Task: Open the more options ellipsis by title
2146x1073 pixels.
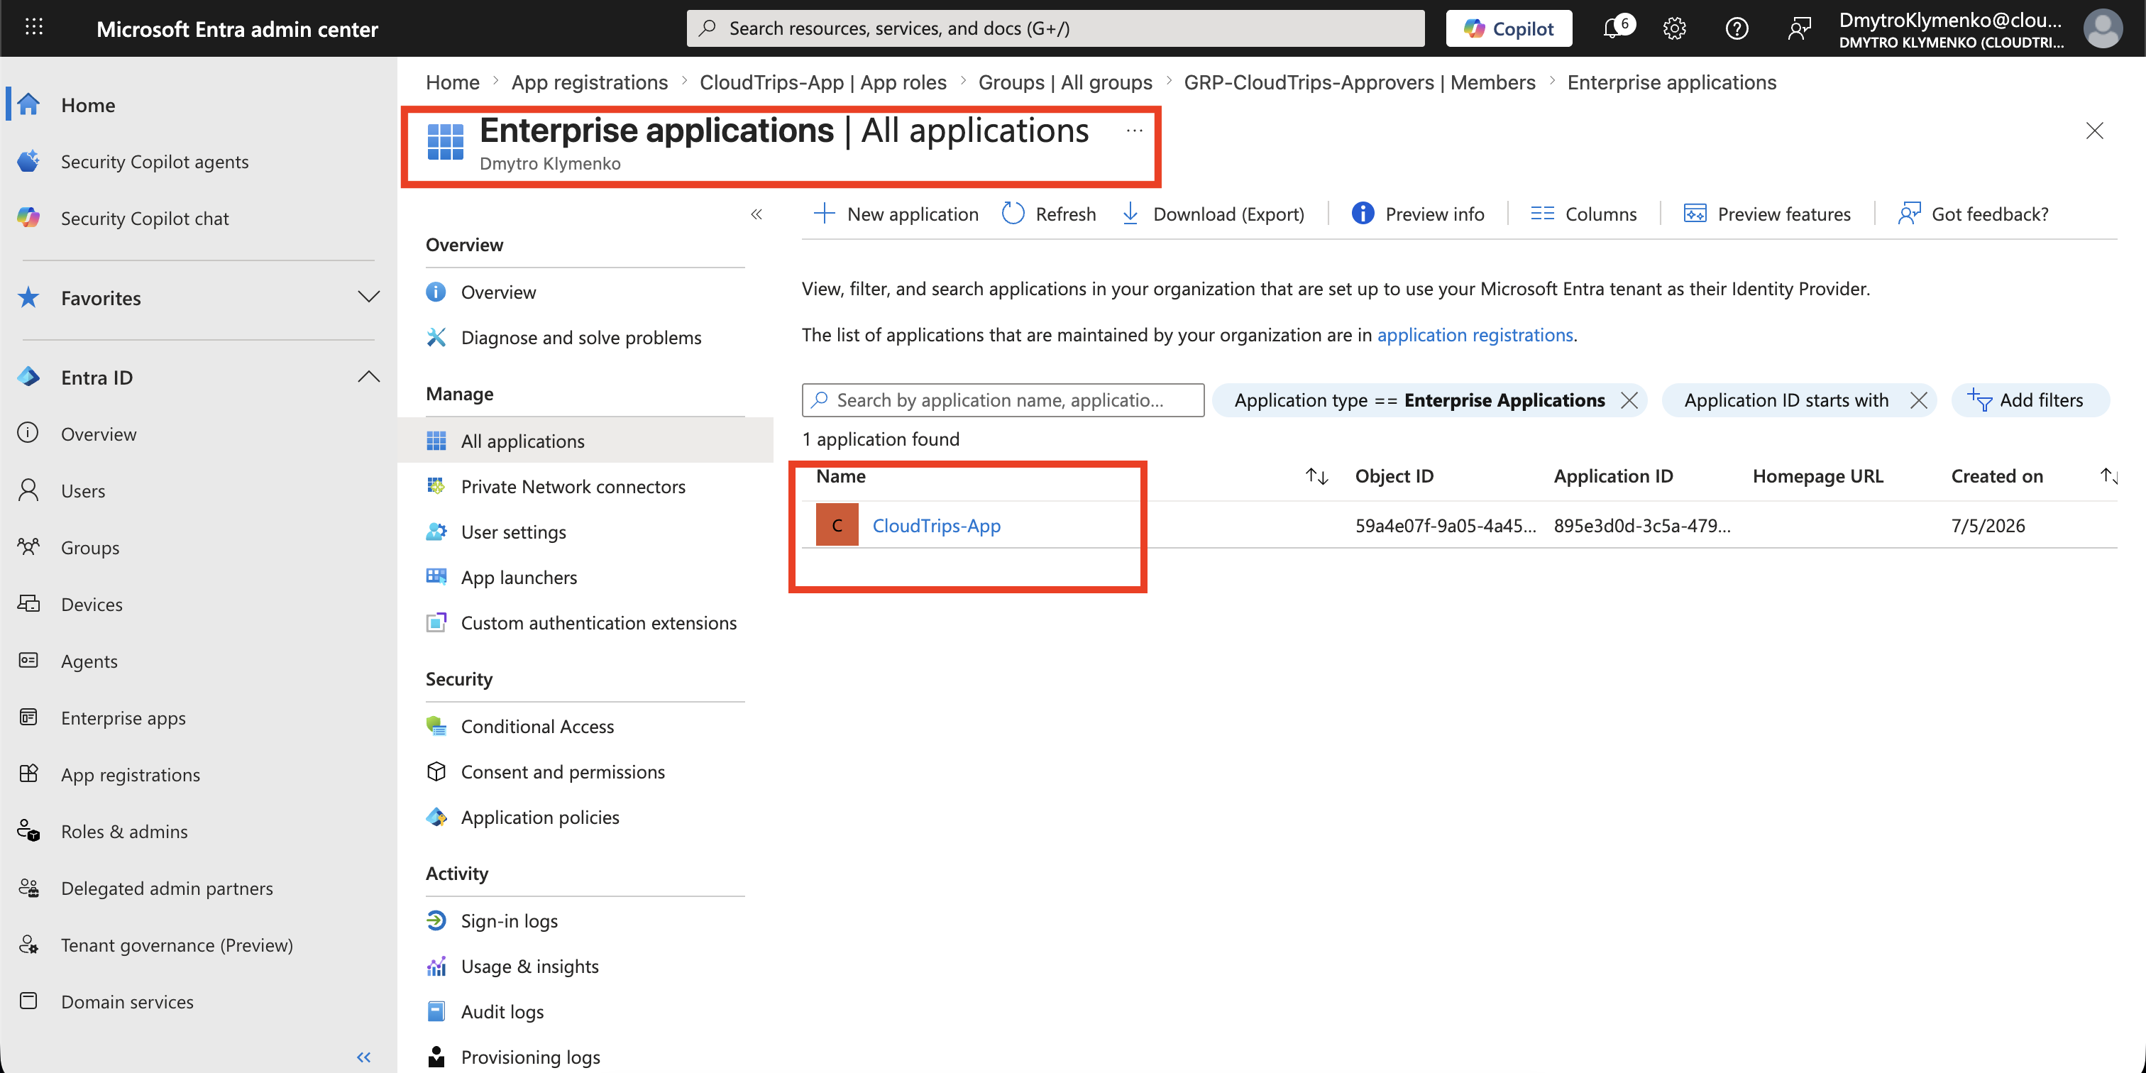Action: pos(1134,130)
